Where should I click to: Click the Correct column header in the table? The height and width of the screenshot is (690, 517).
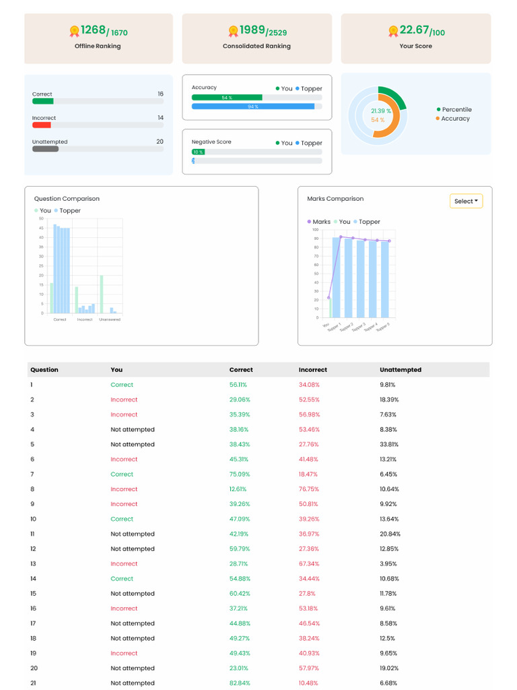241,370
